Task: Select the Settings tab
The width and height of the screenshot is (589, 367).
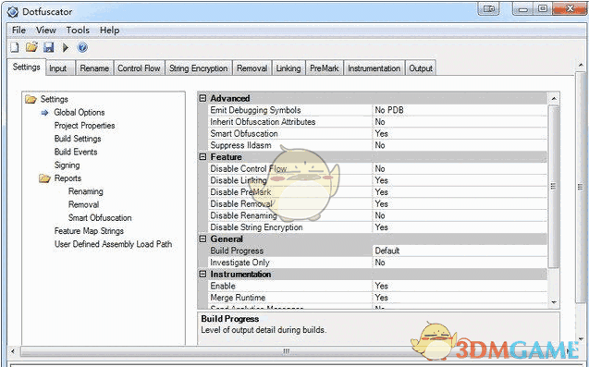Action: pos(26,67)
